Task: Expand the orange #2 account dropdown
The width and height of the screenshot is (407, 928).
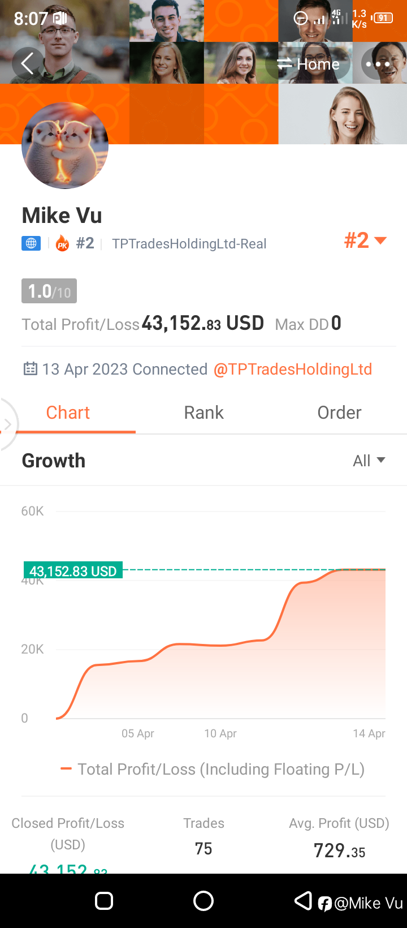Action: pyautogui.click(x=365, y=240)
